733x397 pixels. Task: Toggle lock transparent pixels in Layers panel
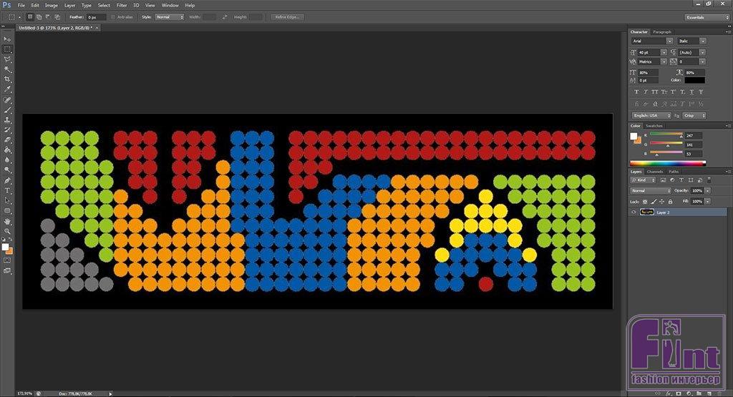pos(646,202)
